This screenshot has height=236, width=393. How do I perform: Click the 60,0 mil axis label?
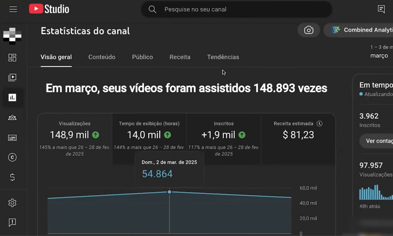[x=308, y=188]
